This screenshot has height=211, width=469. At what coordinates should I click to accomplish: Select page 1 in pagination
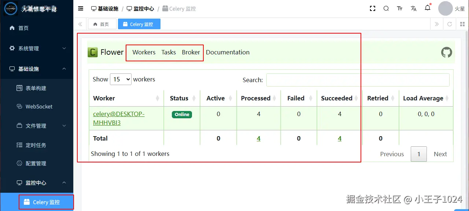tap(419, 154)
